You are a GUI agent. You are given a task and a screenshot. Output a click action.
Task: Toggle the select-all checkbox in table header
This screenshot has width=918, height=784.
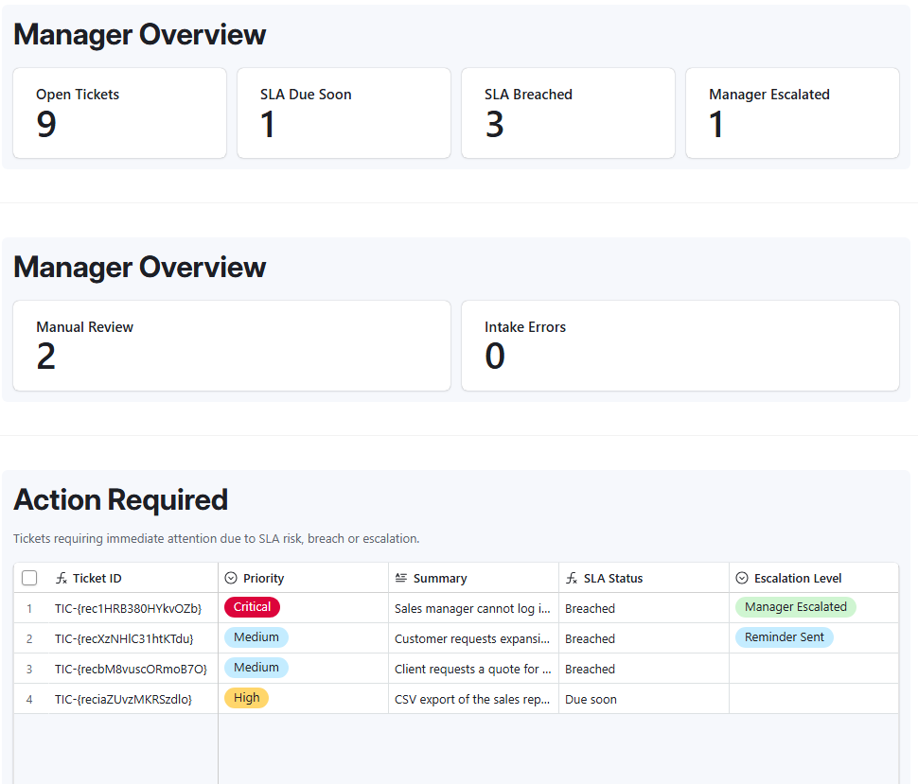[x=29, y=578]
